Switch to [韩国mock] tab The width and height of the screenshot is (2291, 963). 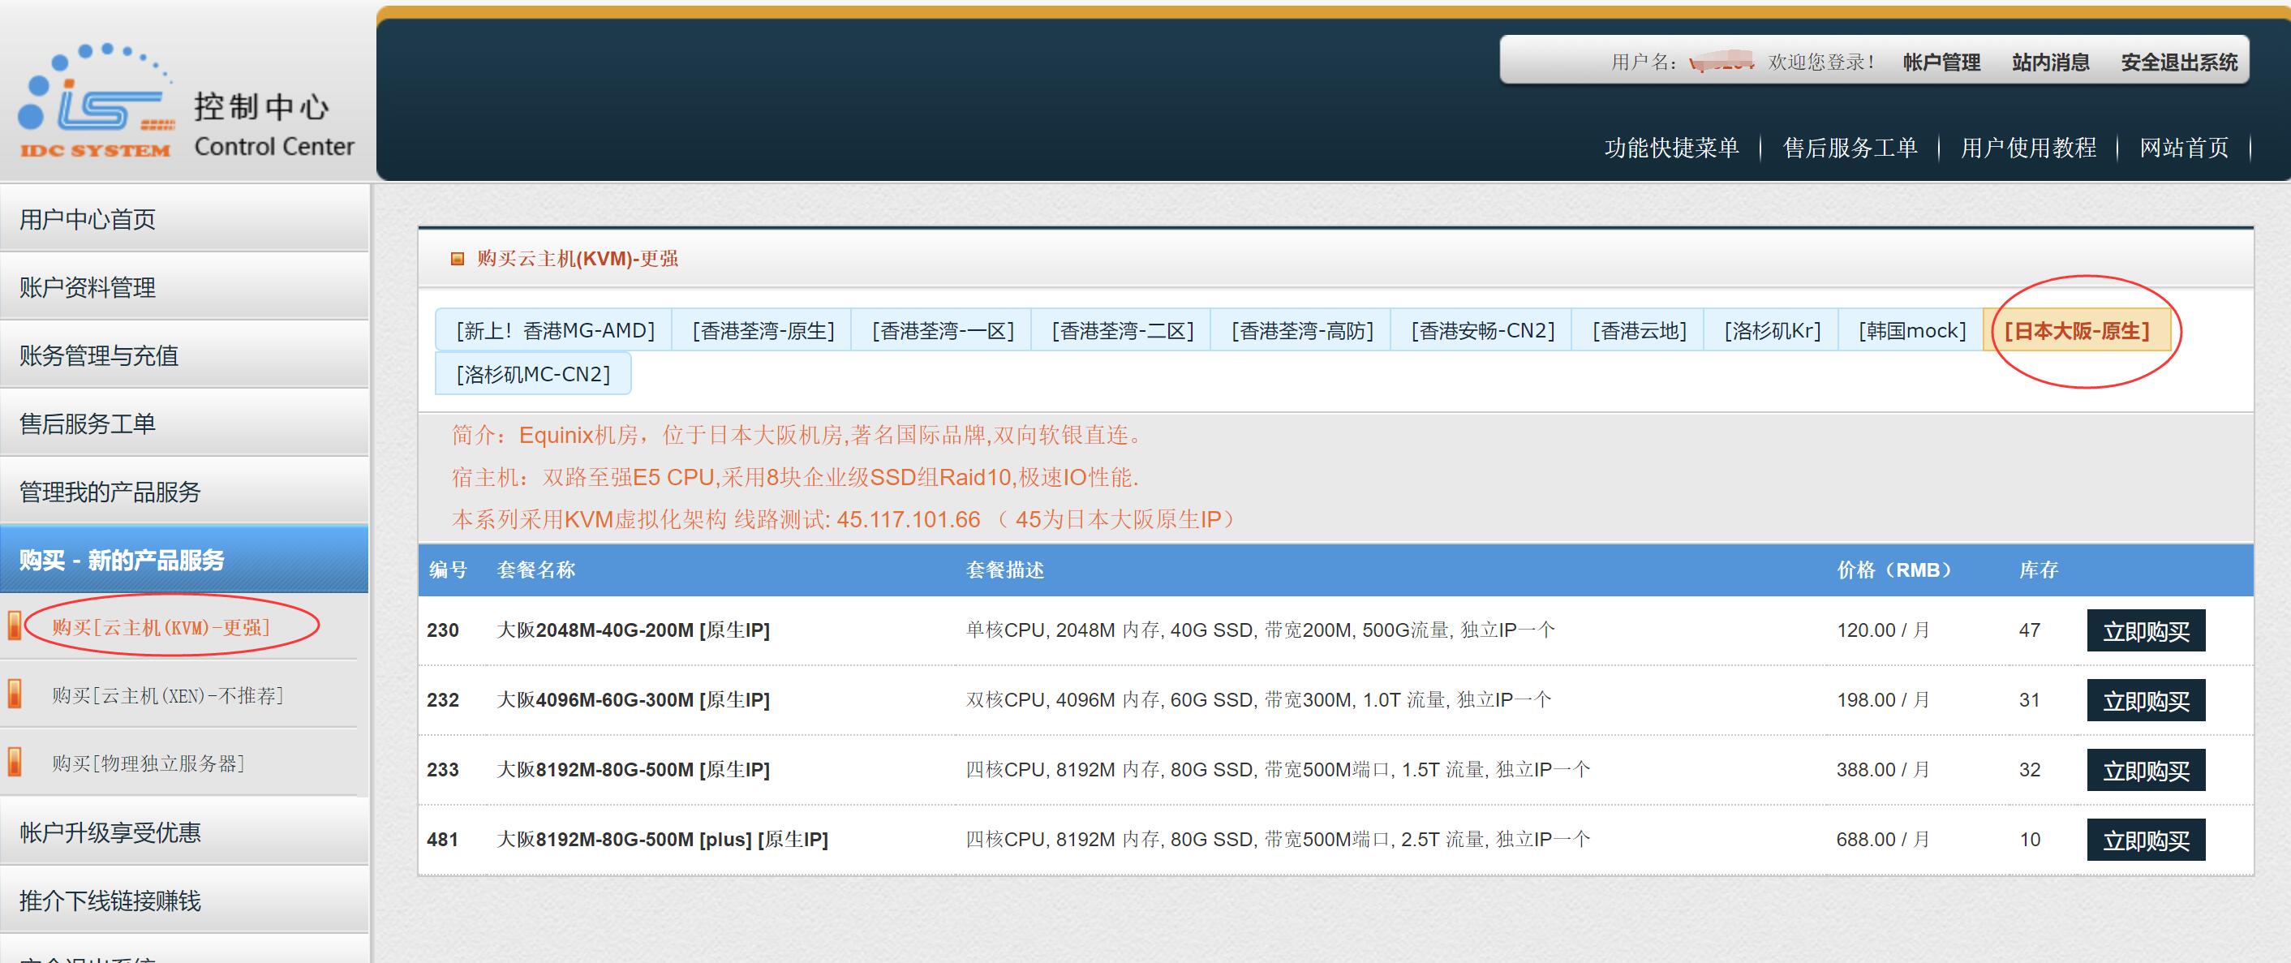point(1912,331)
